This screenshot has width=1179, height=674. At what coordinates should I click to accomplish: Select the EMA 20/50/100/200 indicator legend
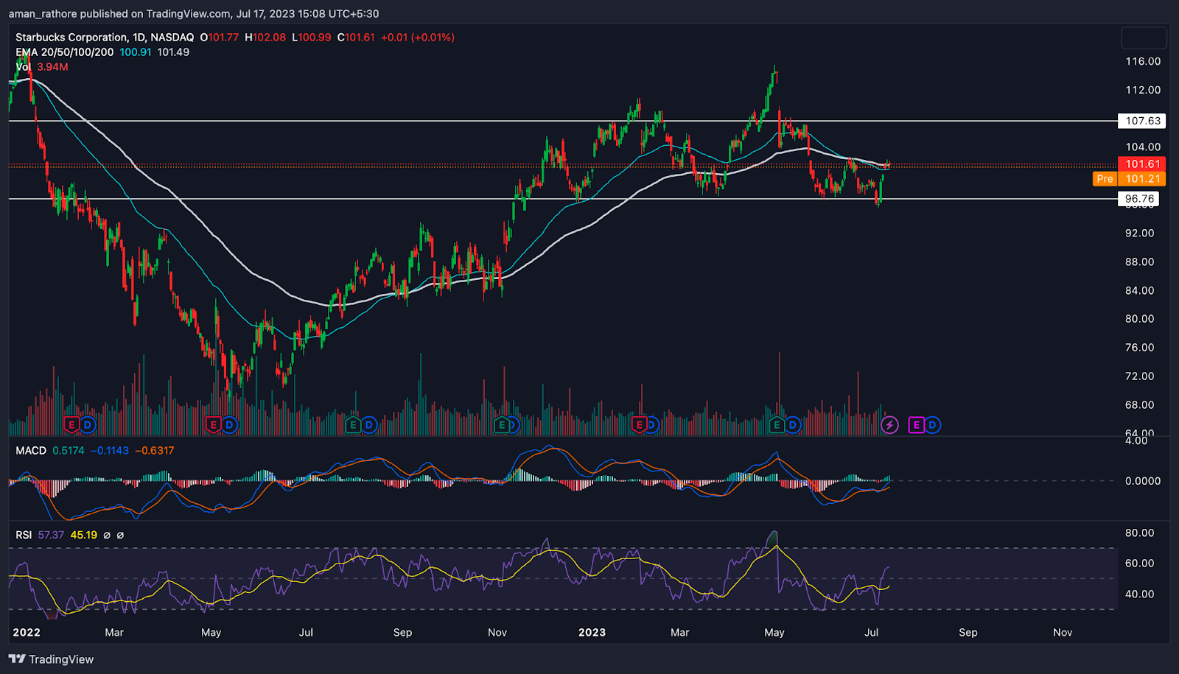[x=65, y=52]
